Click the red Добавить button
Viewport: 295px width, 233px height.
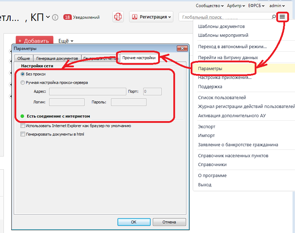tap(34, 41)
